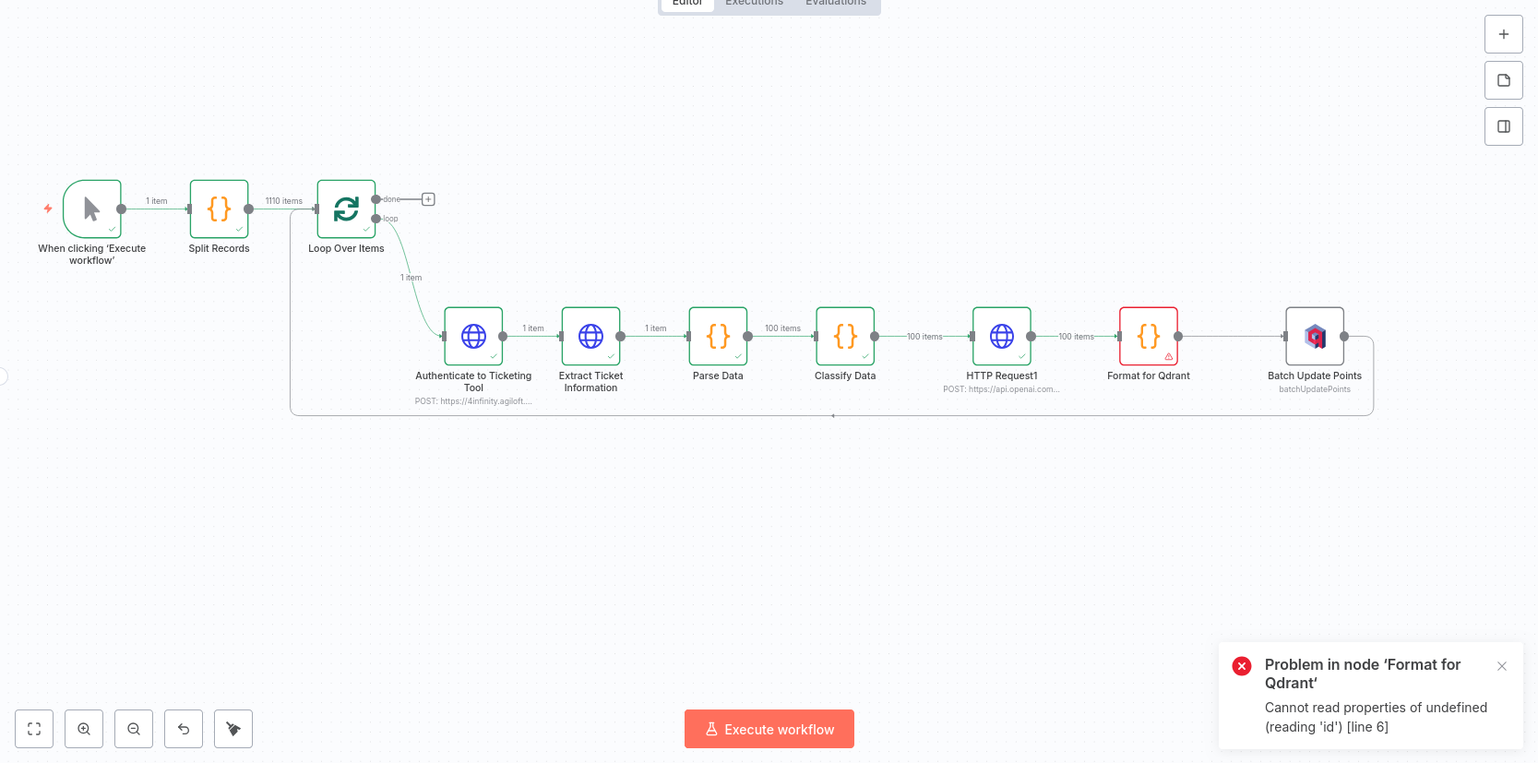Select the Classify Data code node

pos(845,336)
